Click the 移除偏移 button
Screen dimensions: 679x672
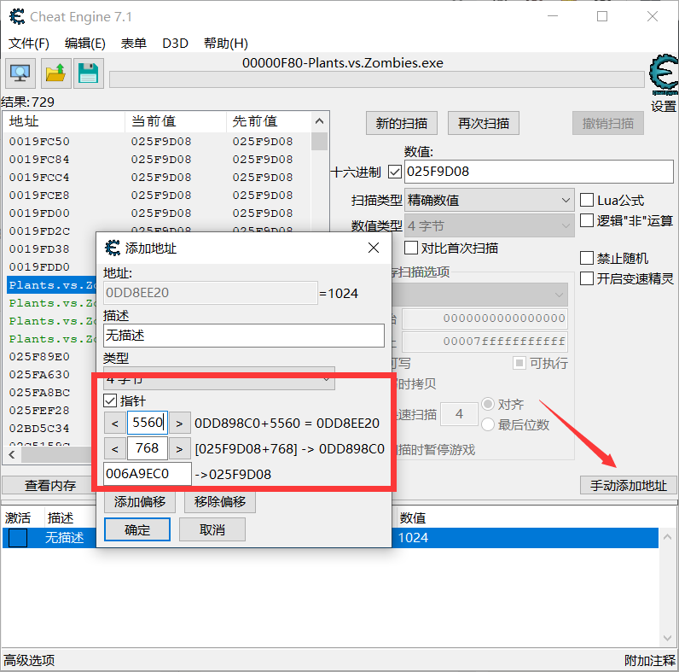[220, 501]
